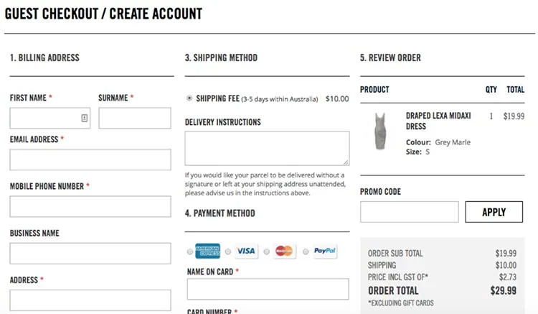Click into the Surname field
The width and height of the screenshot is (538, 314).
(135, 118)
